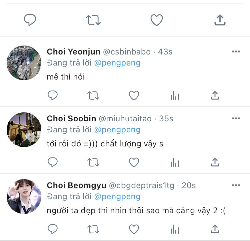Open Choi Yeonjun's profile picture

24,63
